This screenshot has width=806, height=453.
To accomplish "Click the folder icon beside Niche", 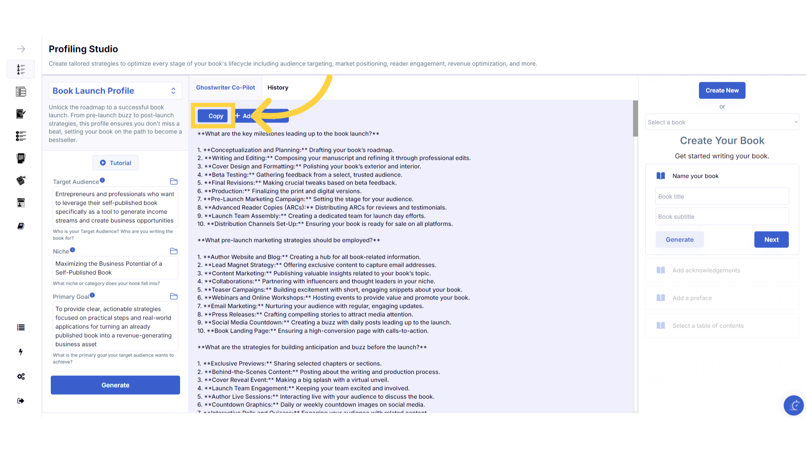I will tap(174, 251).
